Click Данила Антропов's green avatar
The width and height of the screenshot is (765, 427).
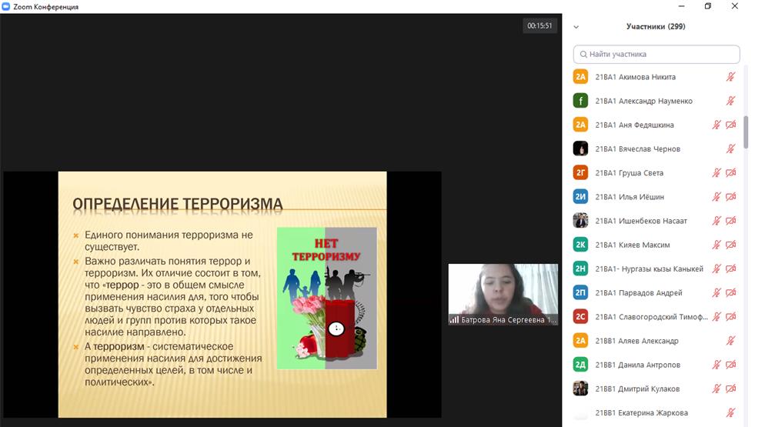(x=580, y=364)
